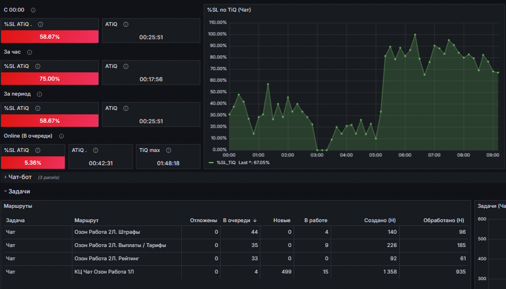This screenshot has width=506, height=289.
Task: Sort table by Обработано (Н) column
Action: 444,220
